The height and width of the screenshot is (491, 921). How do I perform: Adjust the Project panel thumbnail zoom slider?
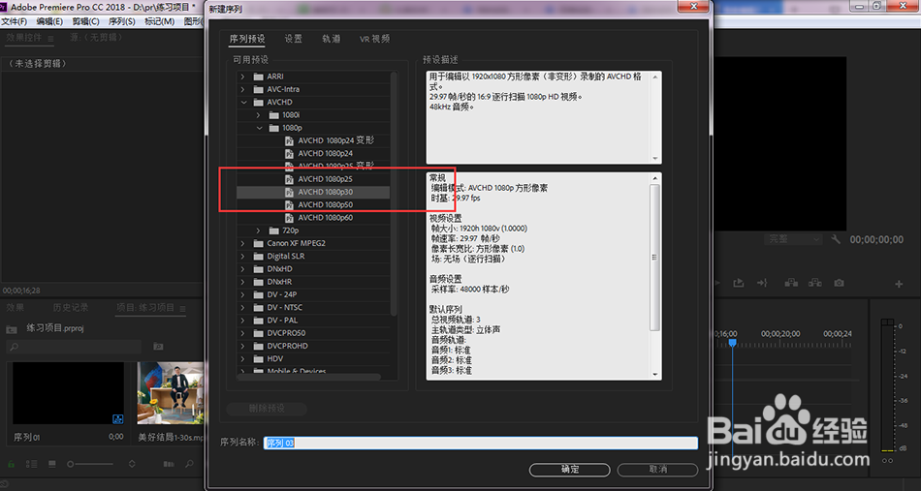(x=90, y=464)
